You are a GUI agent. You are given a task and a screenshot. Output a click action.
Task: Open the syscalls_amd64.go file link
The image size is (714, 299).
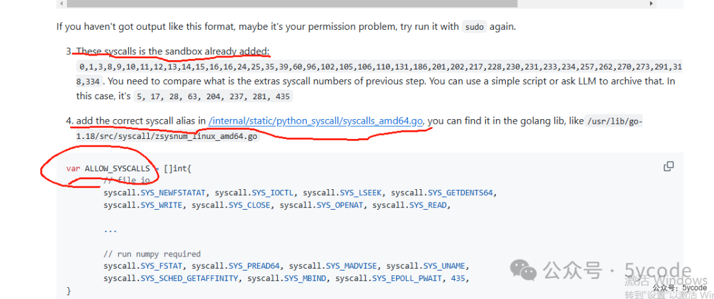tap(316, 121)
